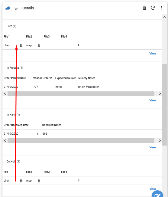Toggle the Y checkbox in In Hand row

point(37,134)
